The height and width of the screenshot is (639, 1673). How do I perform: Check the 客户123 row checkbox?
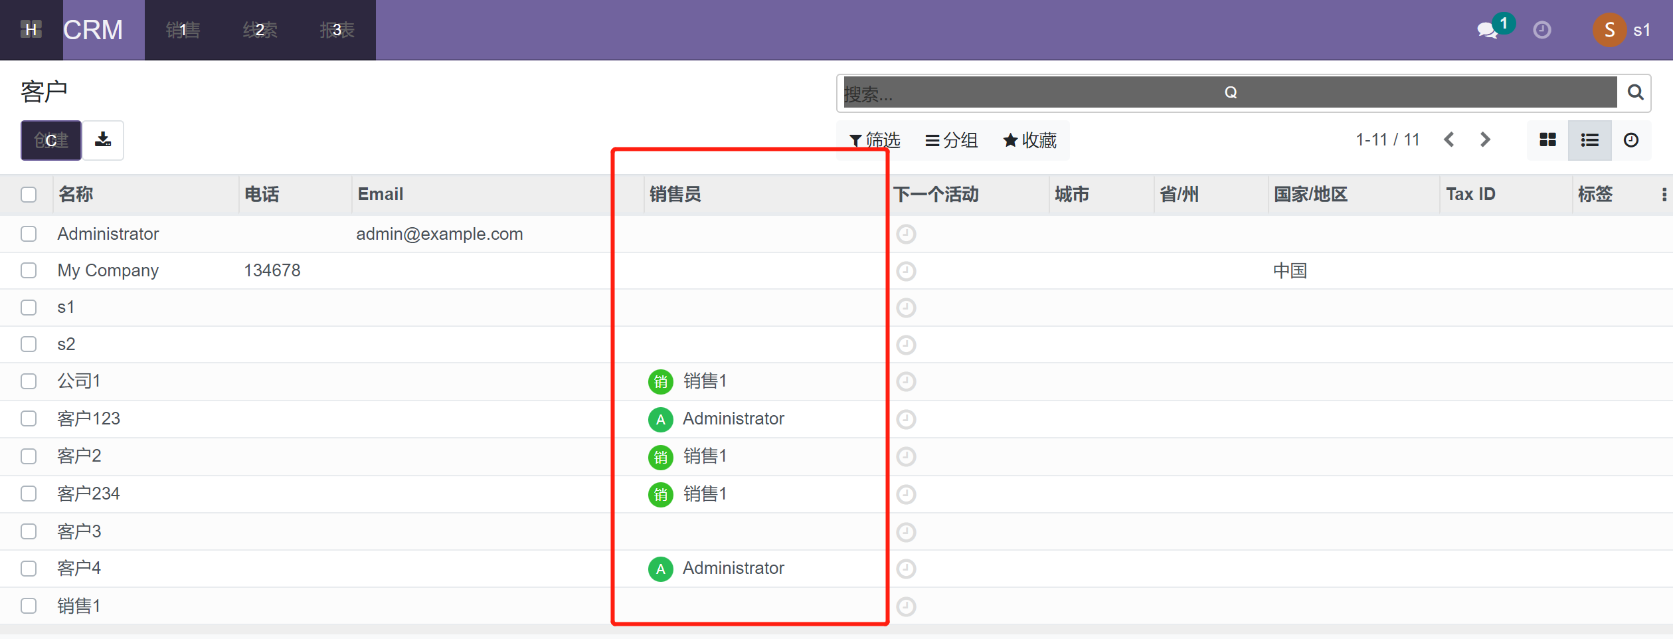click(29, 418)
